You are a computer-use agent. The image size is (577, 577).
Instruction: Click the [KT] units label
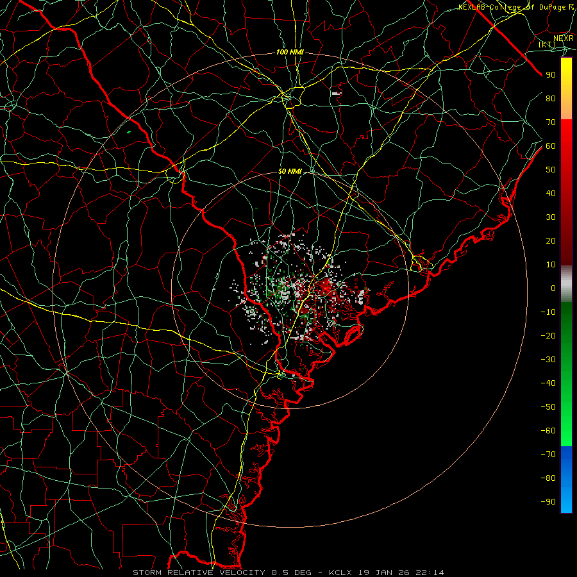pos(547,44)
